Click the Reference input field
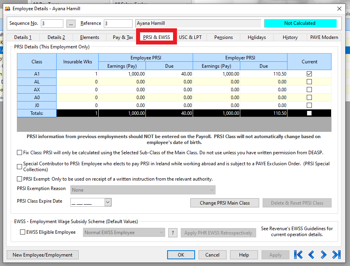This screenshot has height=266, width=350. pos(118,24)
